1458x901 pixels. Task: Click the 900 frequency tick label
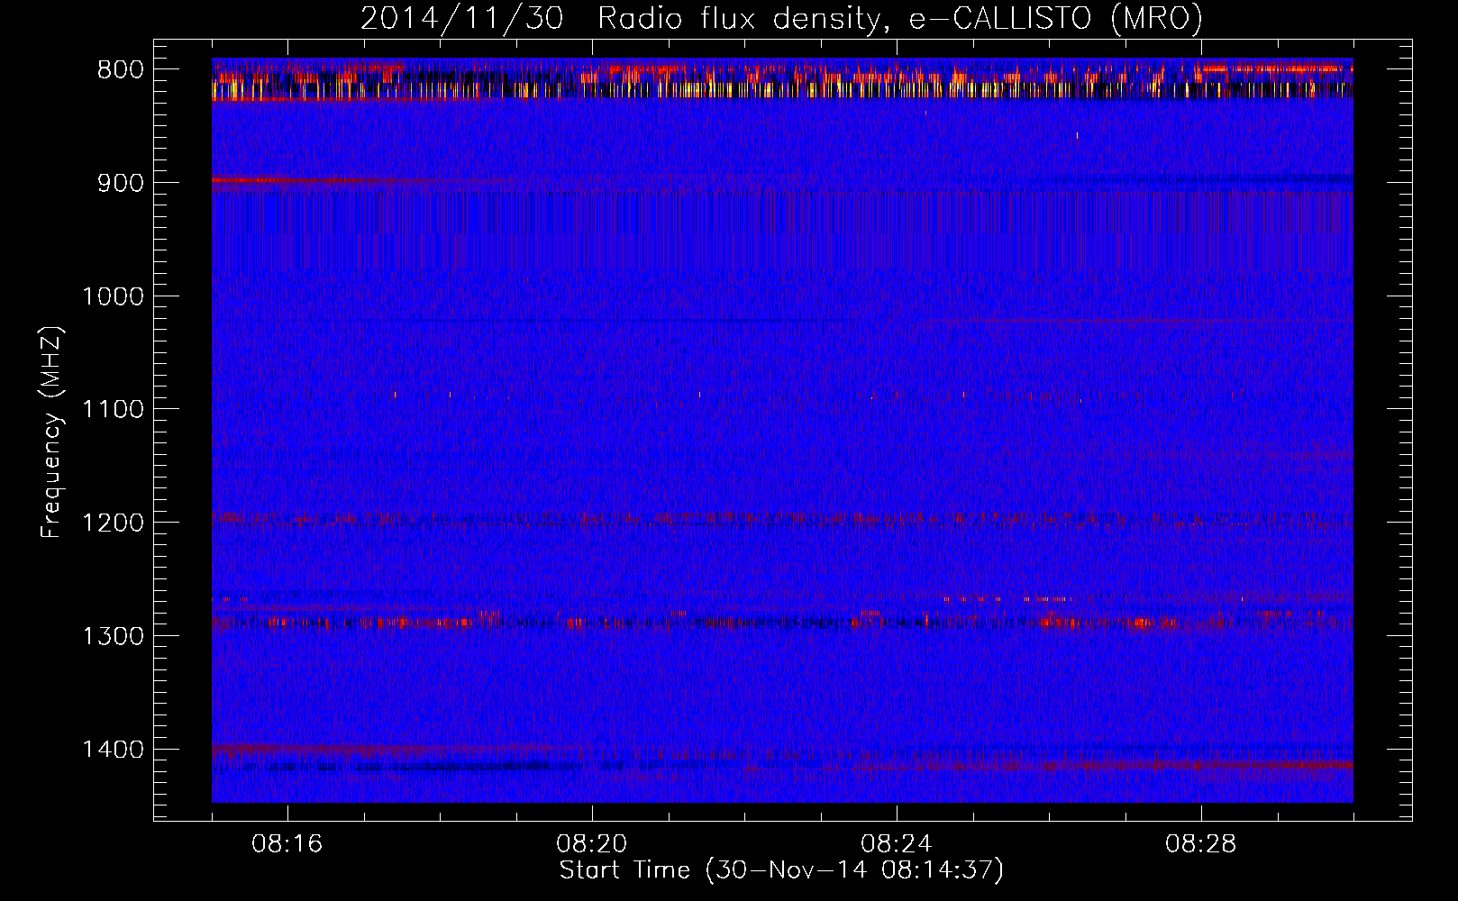click(120, 183)
